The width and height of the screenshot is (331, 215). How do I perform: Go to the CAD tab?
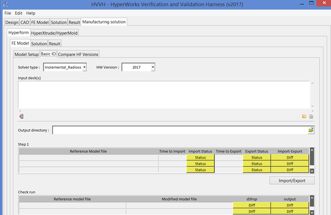(x=24, y=22)
